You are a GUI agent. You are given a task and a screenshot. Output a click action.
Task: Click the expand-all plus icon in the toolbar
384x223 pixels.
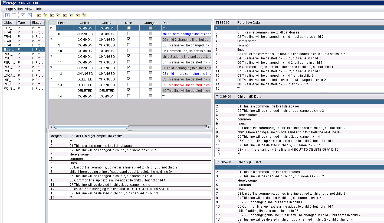[x=7, y=15]
